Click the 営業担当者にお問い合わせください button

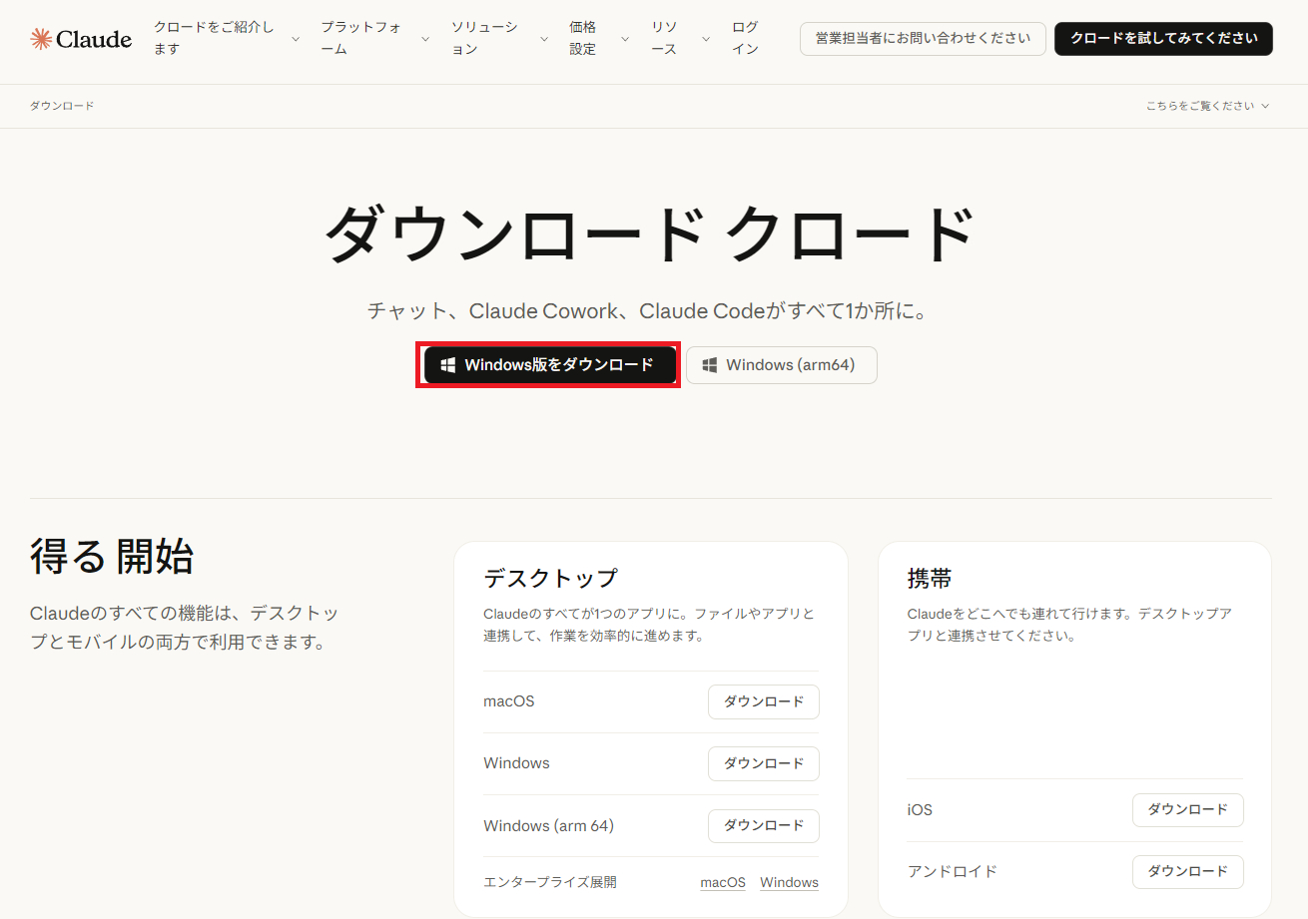(923, 39)
